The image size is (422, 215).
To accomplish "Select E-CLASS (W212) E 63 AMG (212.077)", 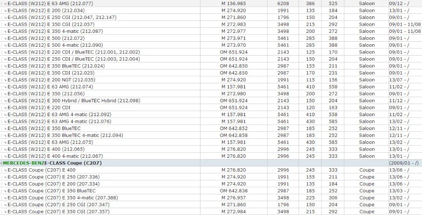I will pyautogui.click(x=50, y=4).
